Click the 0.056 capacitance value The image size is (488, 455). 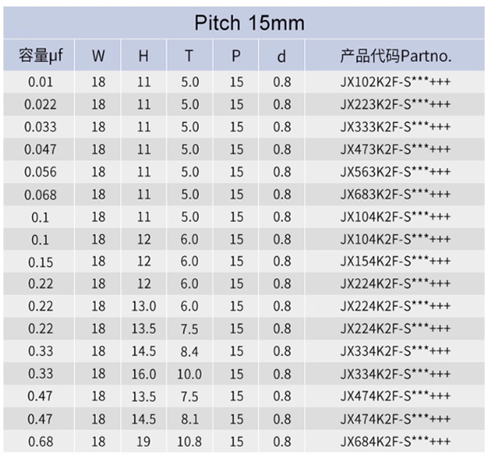click(40, 172)
